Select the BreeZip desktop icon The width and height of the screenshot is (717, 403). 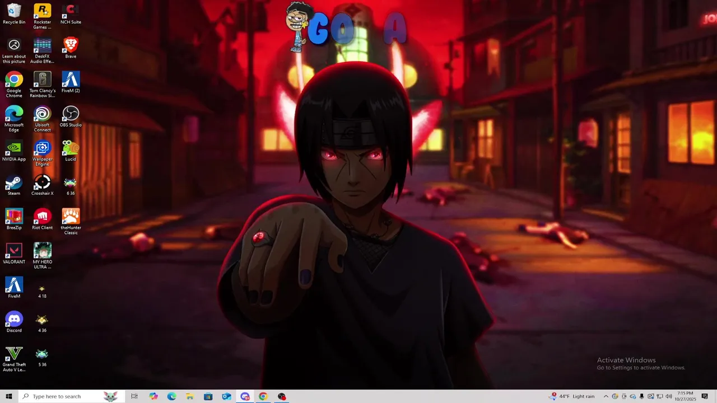coord(14,219)
